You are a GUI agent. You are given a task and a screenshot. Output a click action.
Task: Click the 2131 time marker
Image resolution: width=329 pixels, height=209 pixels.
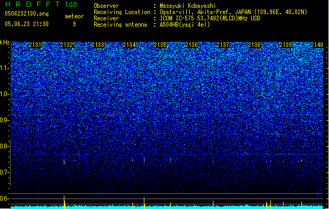click(x=35, y=45)
